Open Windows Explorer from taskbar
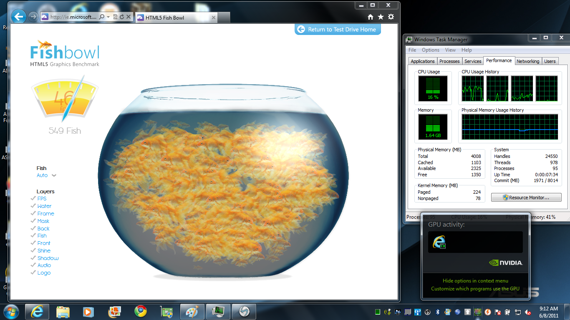This screenshot has width=570, height=320. [x=63, y=312]
